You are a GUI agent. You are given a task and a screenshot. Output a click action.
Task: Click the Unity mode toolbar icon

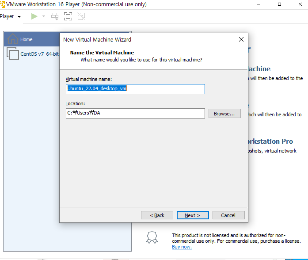click(81, 16)
